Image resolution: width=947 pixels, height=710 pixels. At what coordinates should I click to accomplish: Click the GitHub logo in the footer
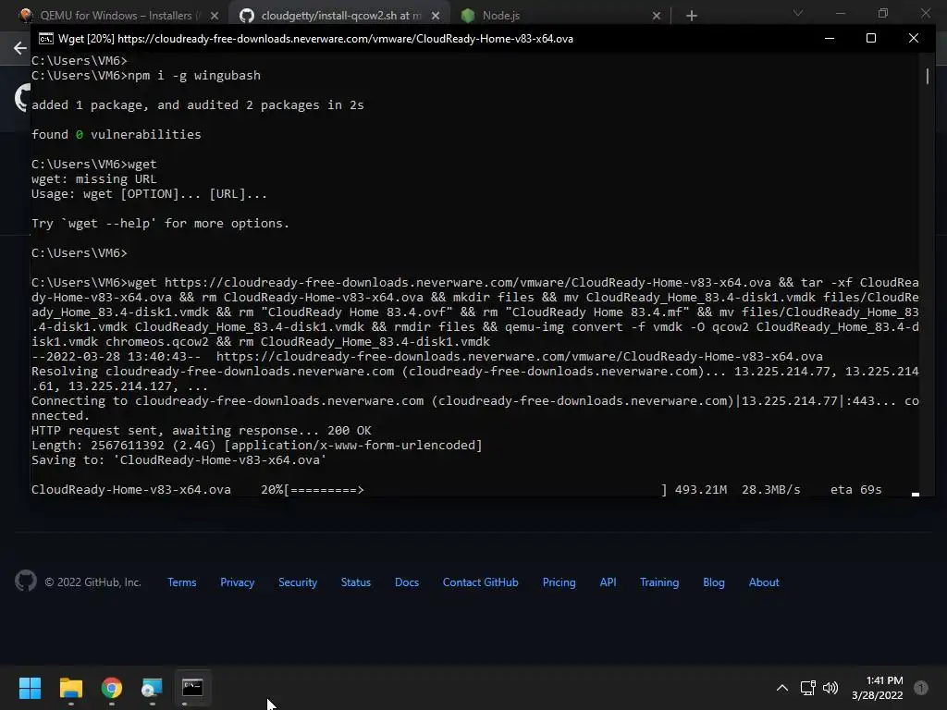tap(26, 581)
